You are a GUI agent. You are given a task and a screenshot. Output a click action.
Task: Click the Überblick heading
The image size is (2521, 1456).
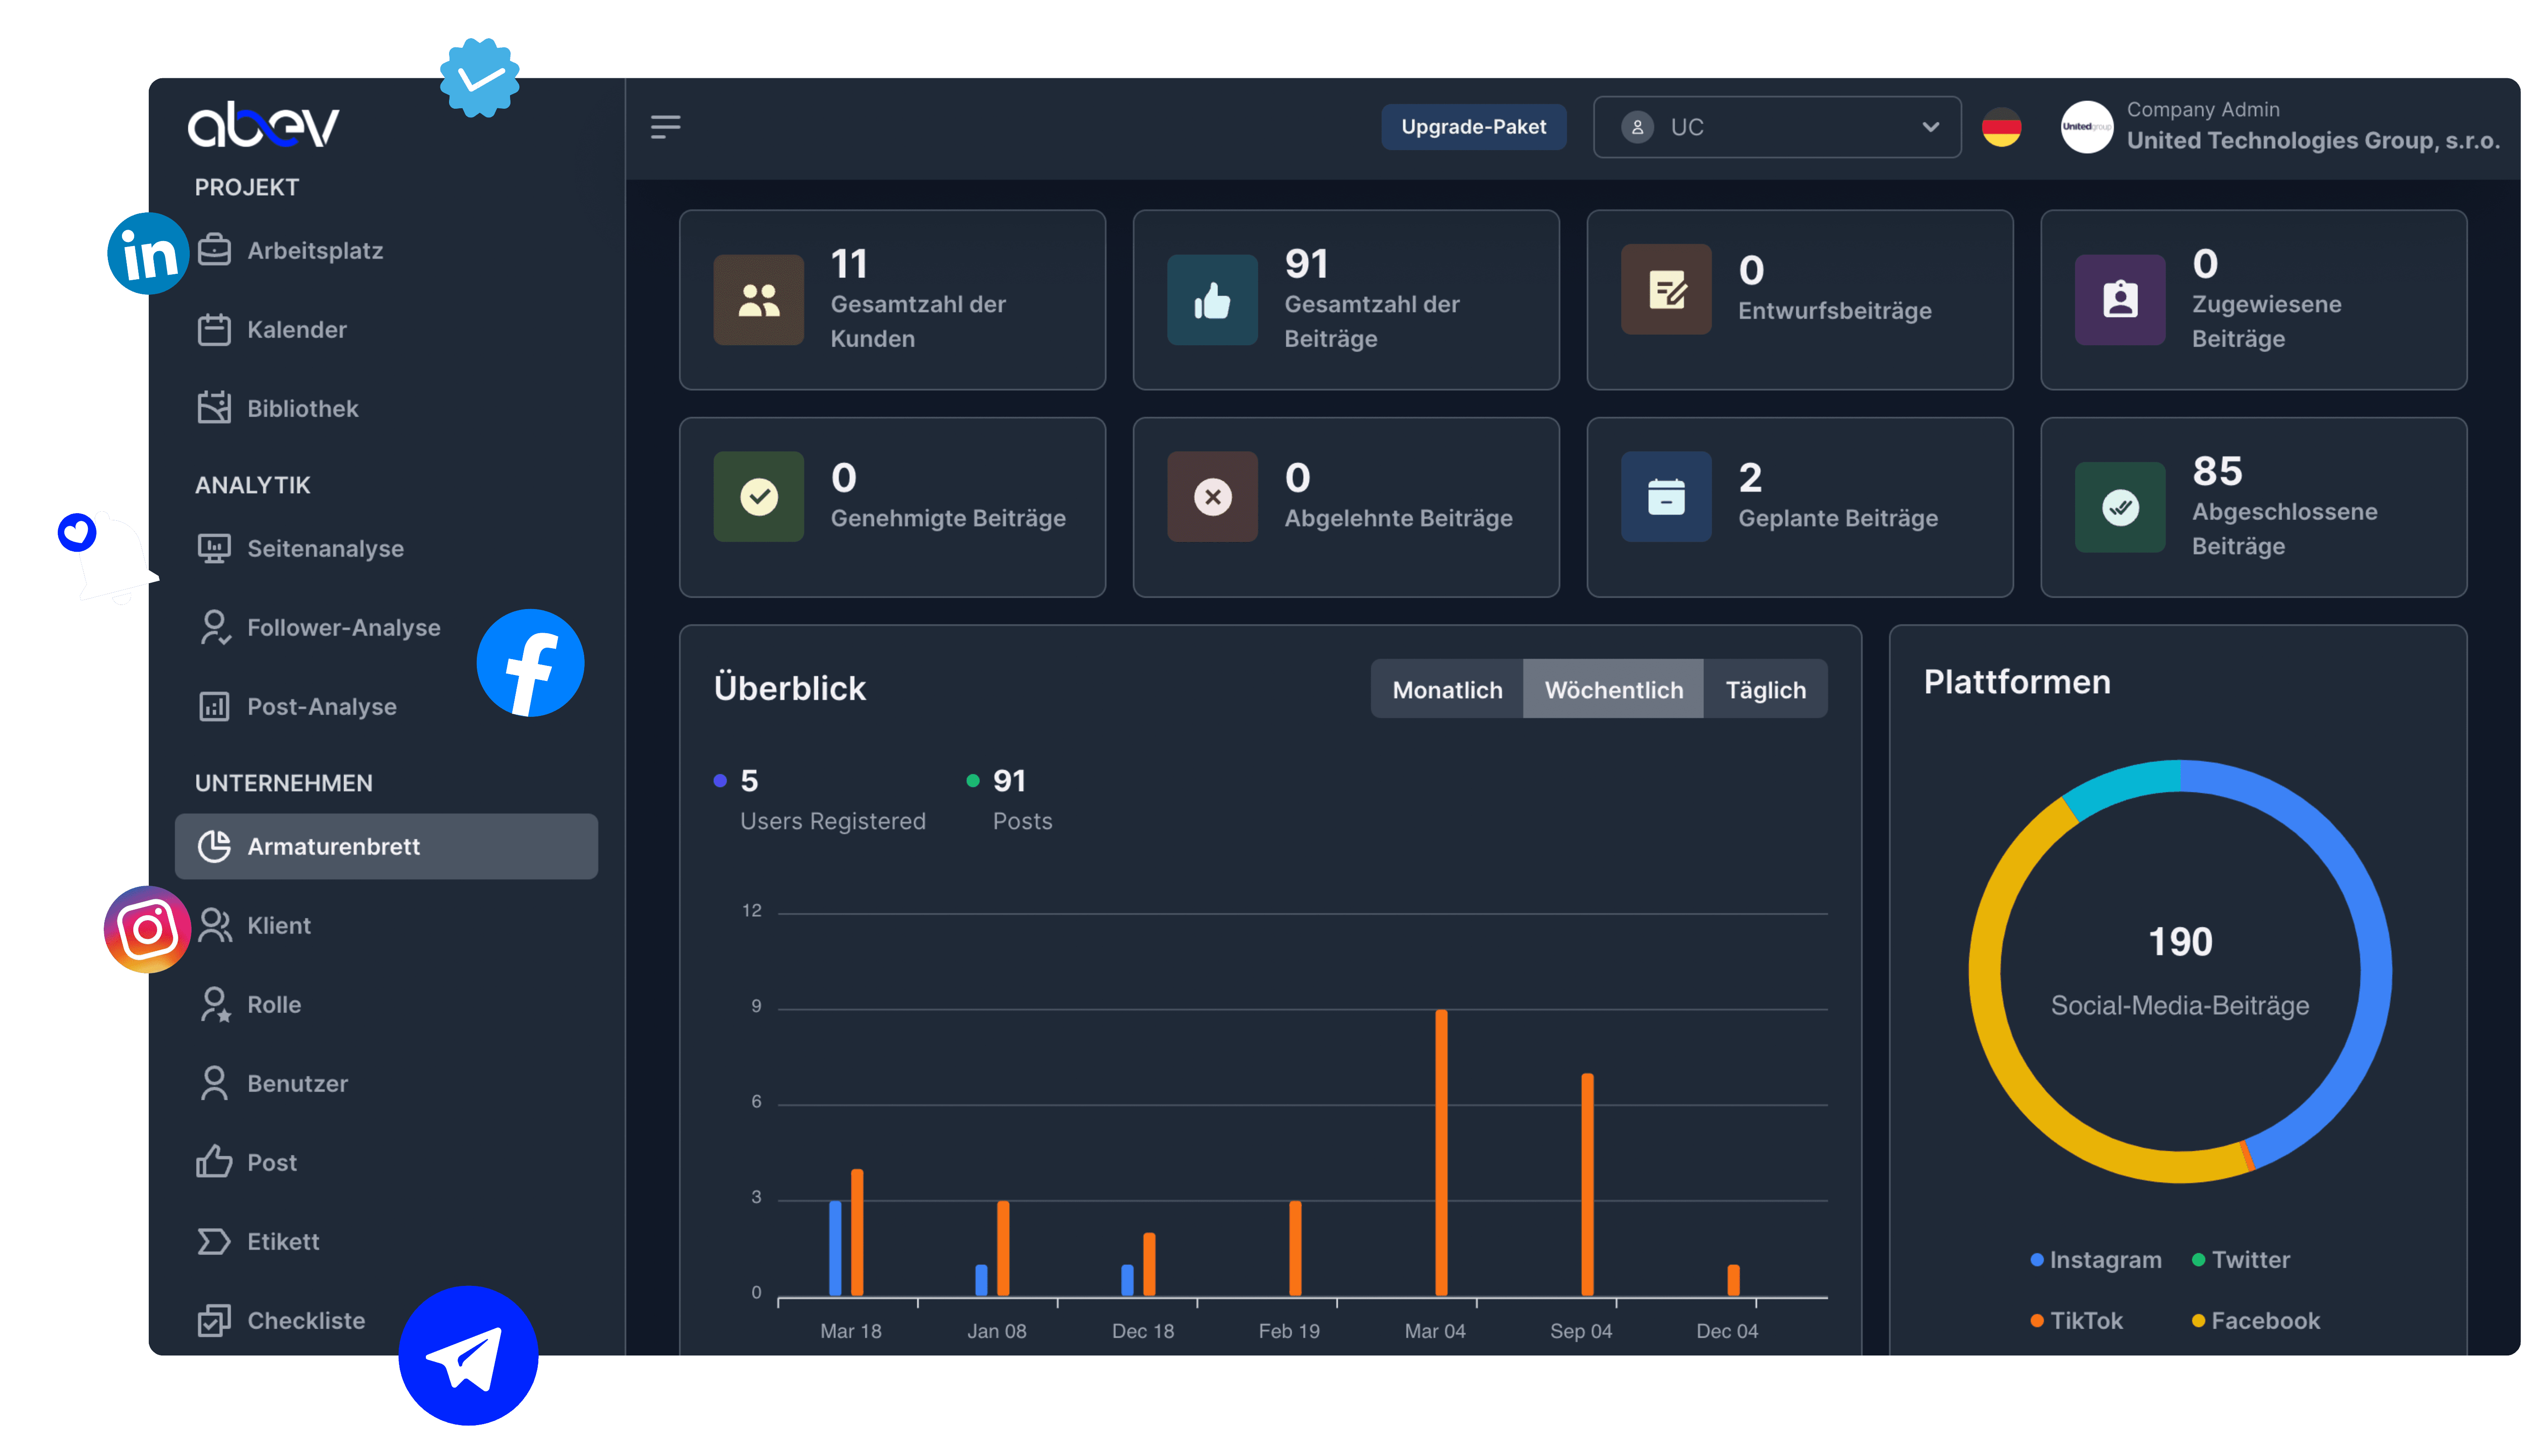tap(789, 688)
